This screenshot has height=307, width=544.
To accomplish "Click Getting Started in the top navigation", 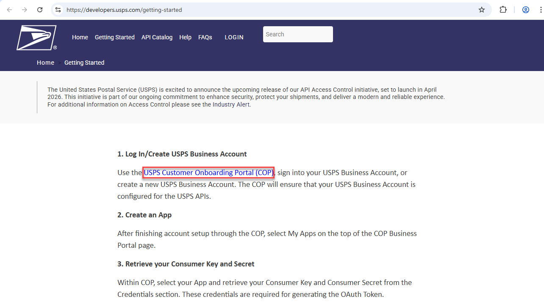I will [114, 37].
